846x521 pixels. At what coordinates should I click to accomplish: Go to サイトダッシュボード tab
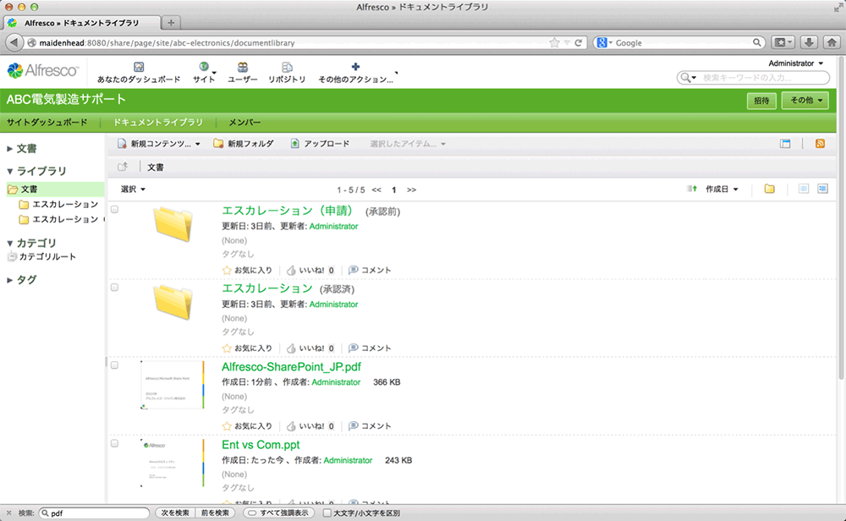click(x=47, y=123)
